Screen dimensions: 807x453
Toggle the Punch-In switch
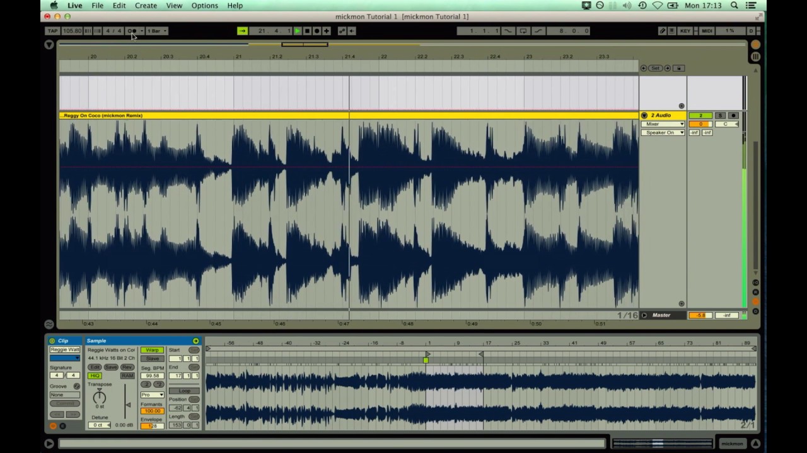click(x=508, y=31)
